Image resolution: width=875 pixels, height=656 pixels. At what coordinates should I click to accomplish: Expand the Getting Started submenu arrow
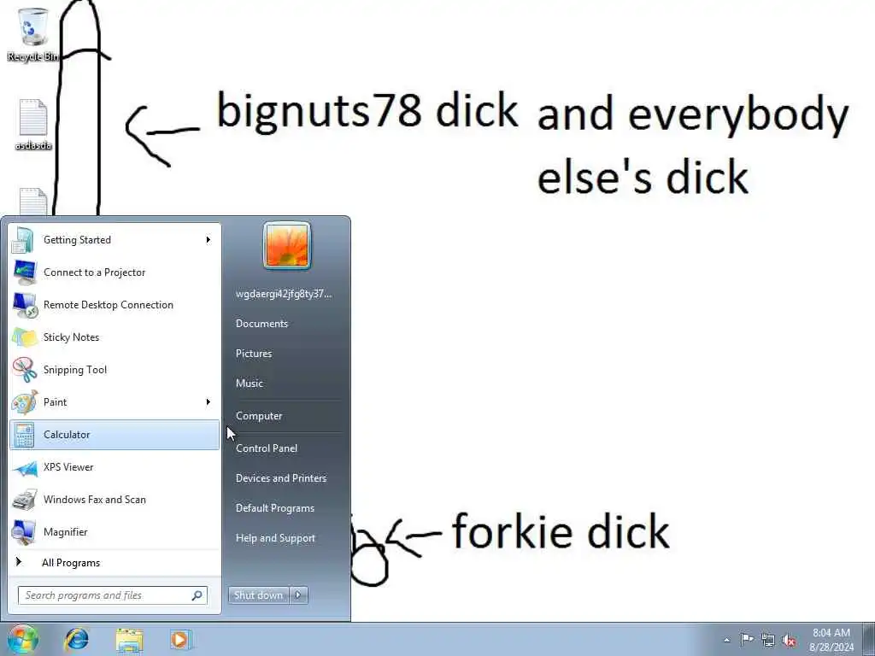click(x=208, y=240)
